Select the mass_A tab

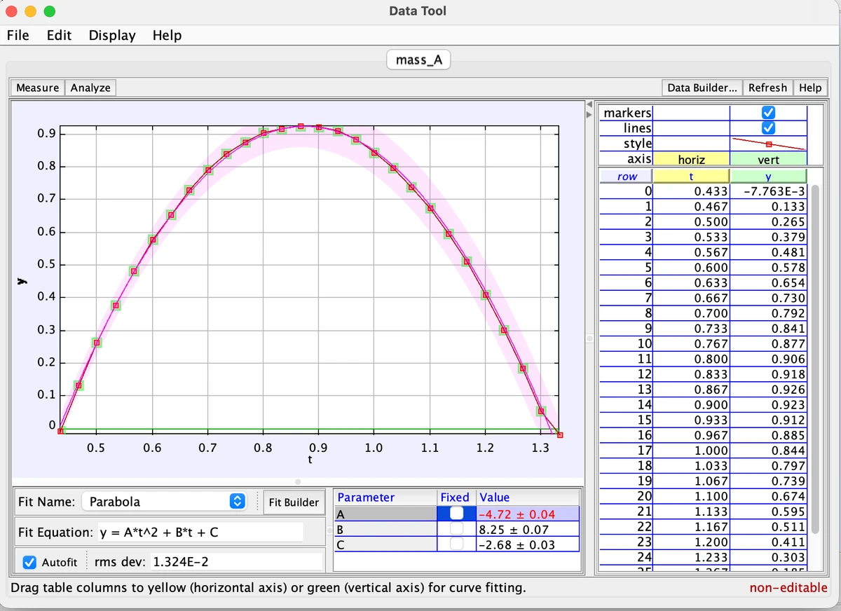point(418,60)
